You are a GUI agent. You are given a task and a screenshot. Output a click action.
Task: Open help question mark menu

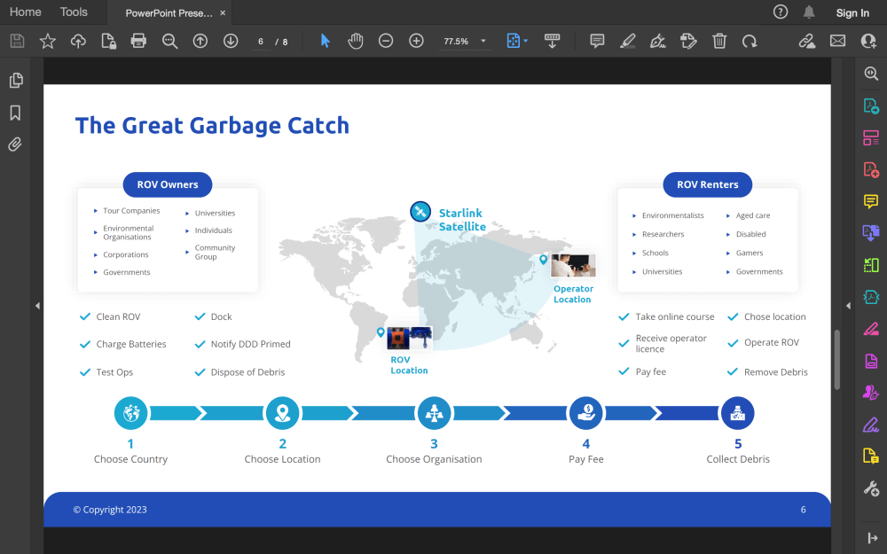pos(781,12)
